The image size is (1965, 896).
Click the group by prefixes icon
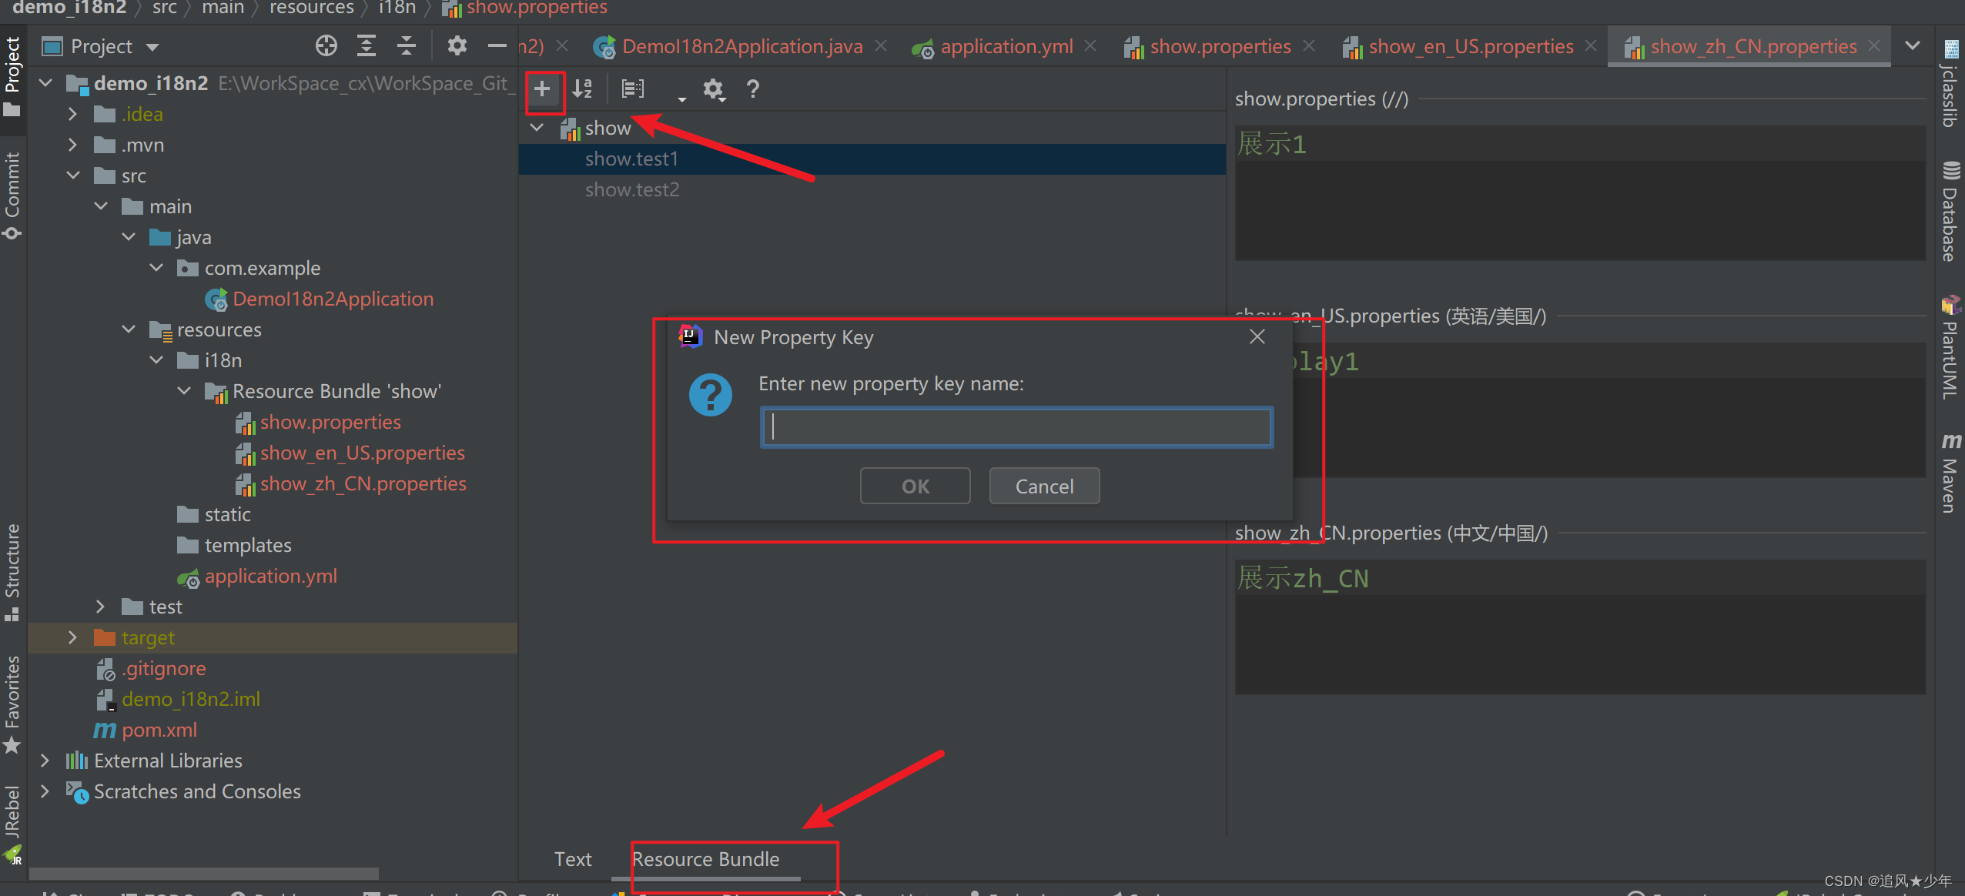[x=633, y=89]
